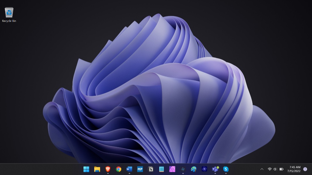Viewport: 312px width, 175px height.
Task: Open the Notepad app in the taskbar
Action: point(161,169)
